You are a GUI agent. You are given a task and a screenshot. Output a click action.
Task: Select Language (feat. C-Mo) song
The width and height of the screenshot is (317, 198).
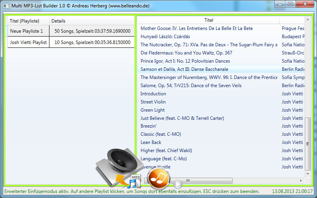(164, 159)
